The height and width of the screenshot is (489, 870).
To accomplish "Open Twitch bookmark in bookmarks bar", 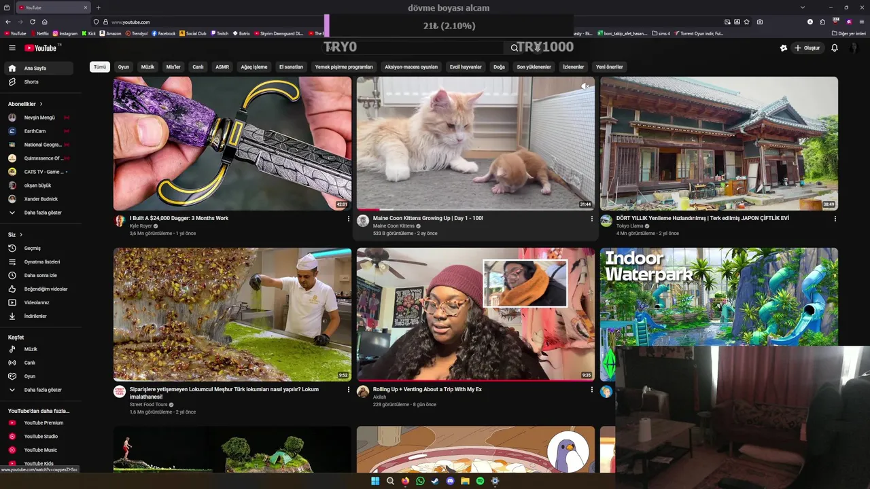I will coord(220,33).
